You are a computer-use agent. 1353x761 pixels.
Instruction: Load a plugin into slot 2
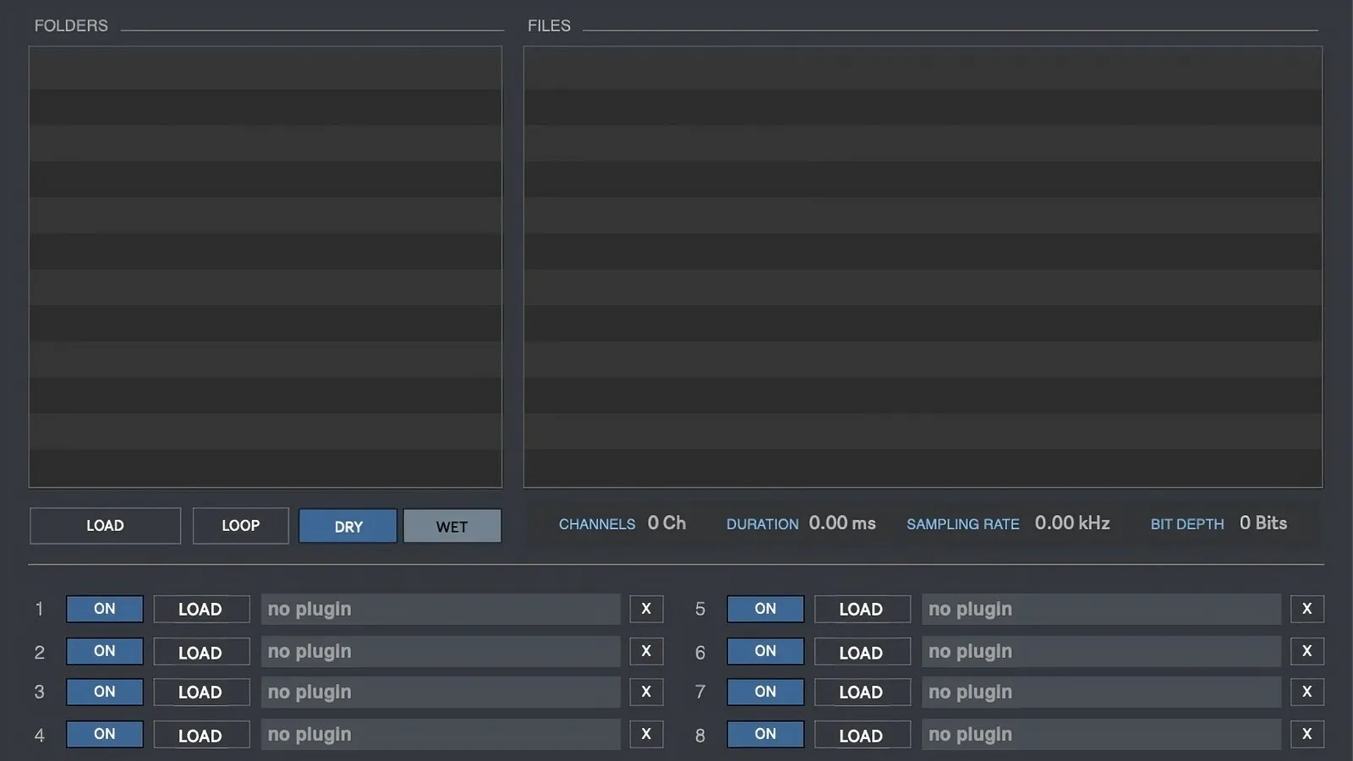coord(201,651)
